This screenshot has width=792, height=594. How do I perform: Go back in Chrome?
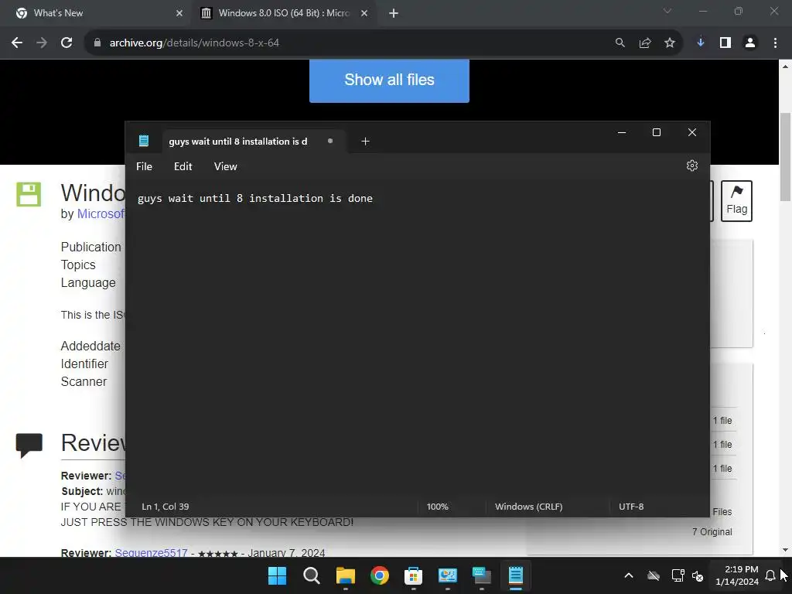pyautogui.click(x=17, y=43)
